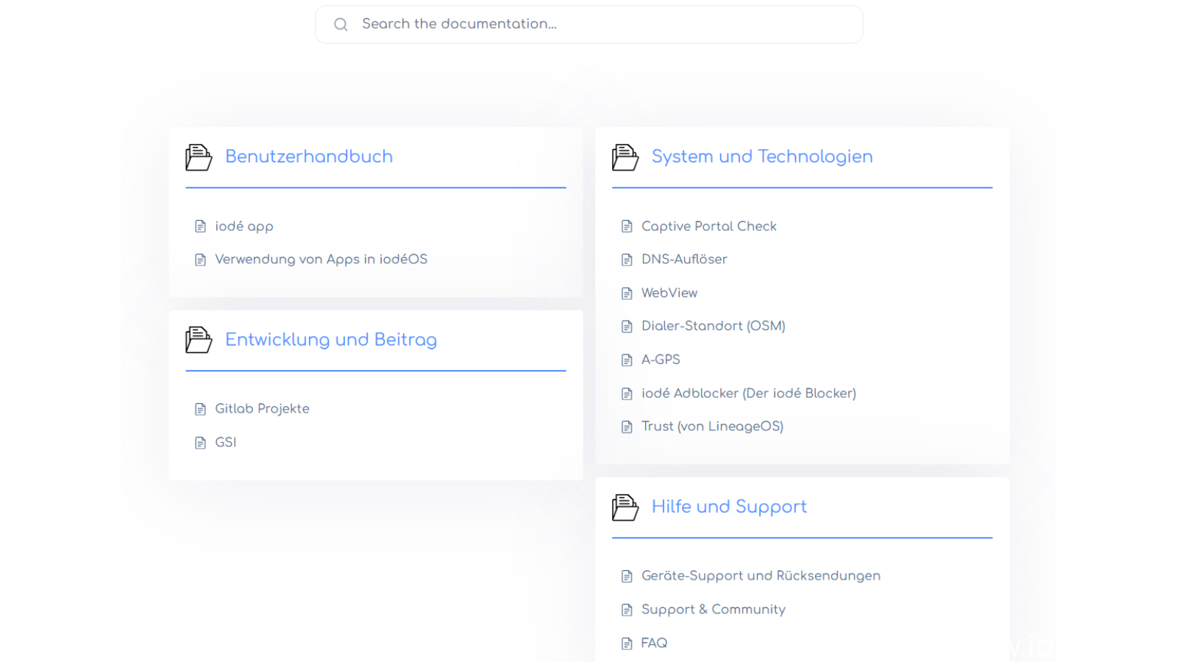
Task: Click document icon beside iodé Adblocker
Action: [x=627, y=394]
